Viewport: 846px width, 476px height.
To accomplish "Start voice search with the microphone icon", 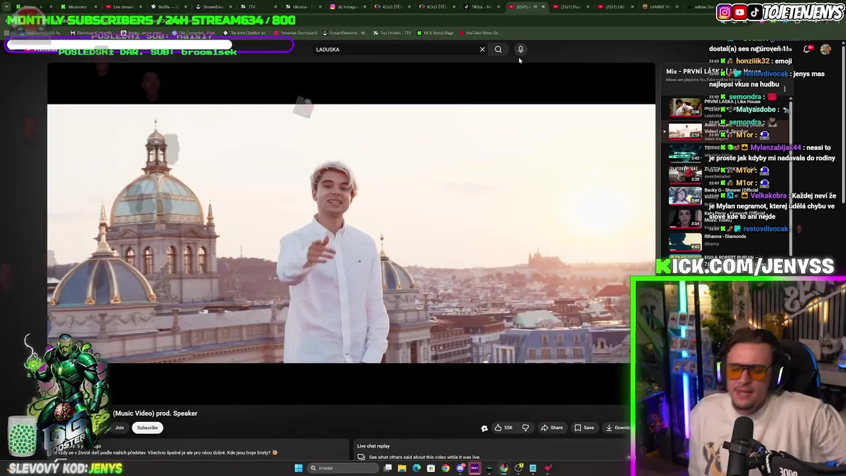I will pyautogui.click(x=521, y=49).
